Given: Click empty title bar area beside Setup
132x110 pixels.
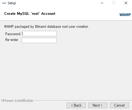Looking at the screenshot, I should coord(57,3).
